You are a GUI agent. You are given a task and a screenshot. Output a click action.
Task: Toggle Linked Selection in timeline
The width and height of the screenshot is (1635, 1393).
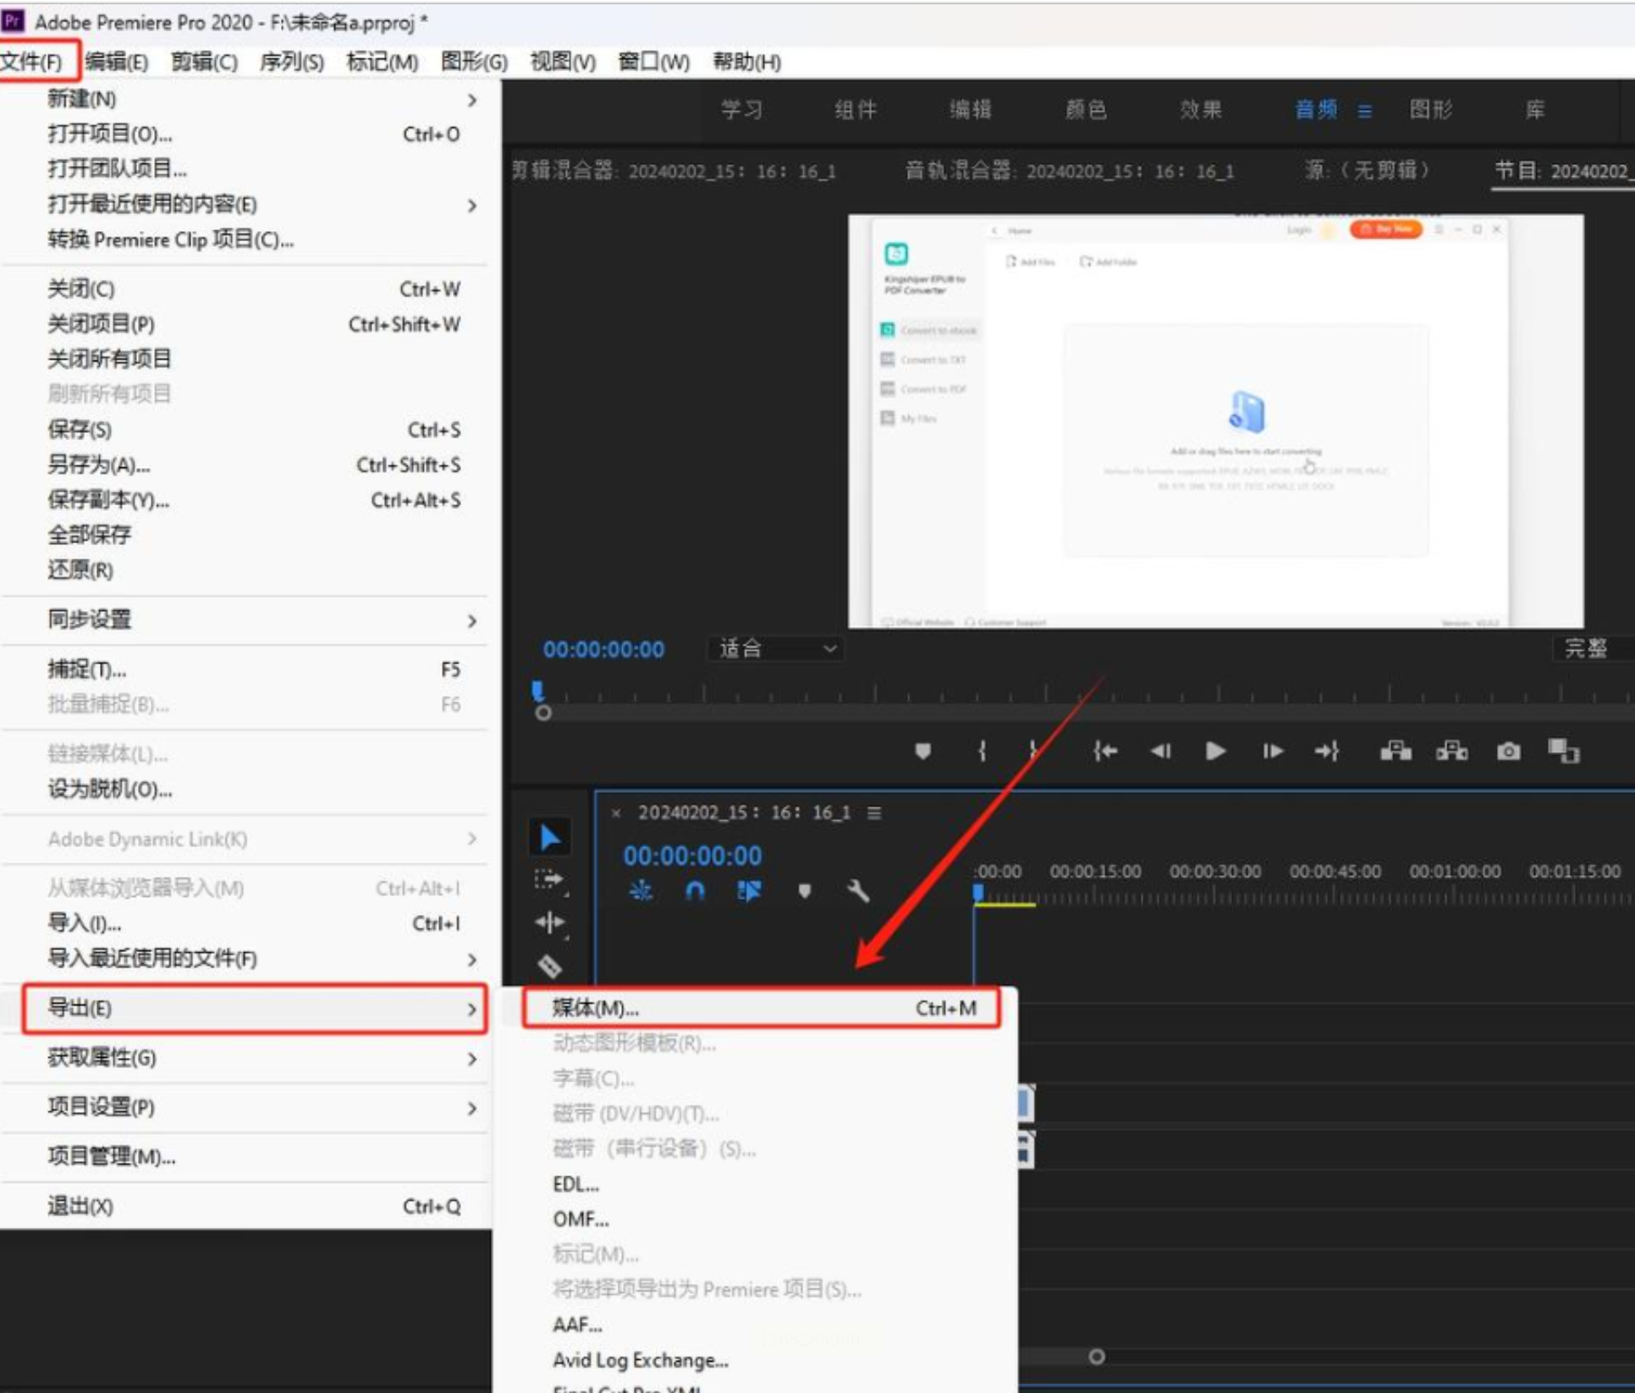click(749, 890)
